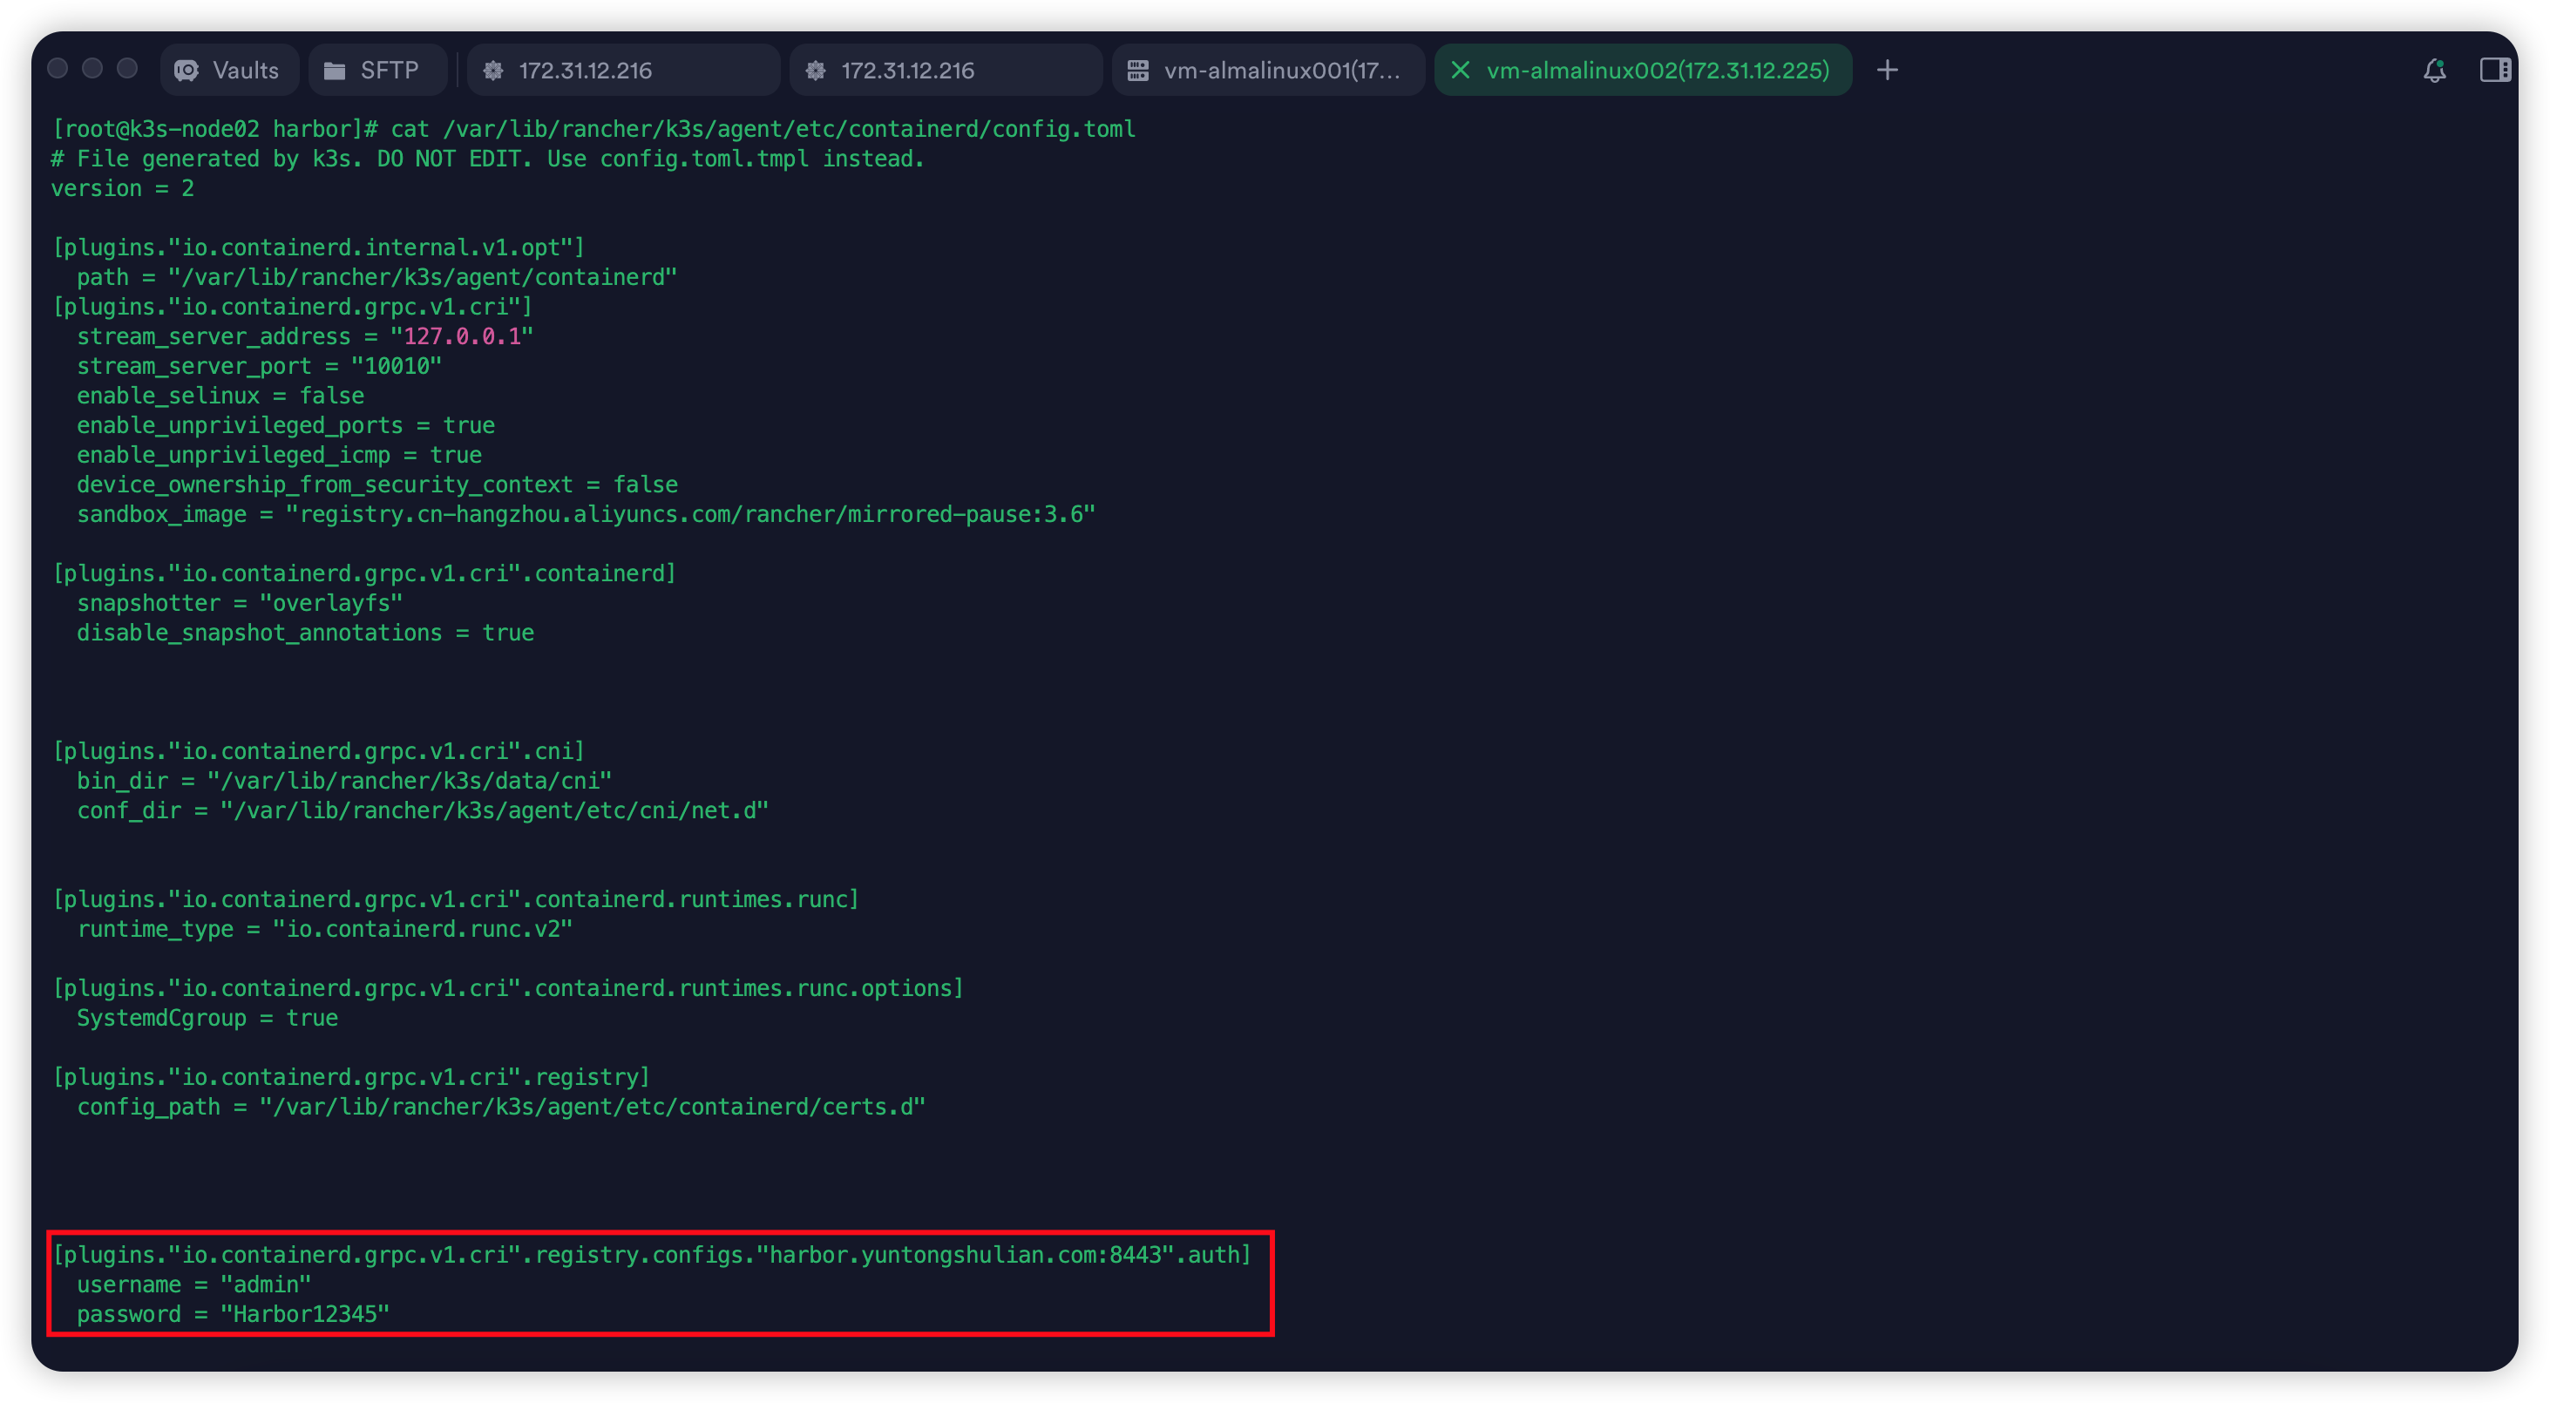This screenshot has width=2550, height=1403.
Task: Switch to the first 172.31.12.216 tab
Action: click(x=622, y=71)
